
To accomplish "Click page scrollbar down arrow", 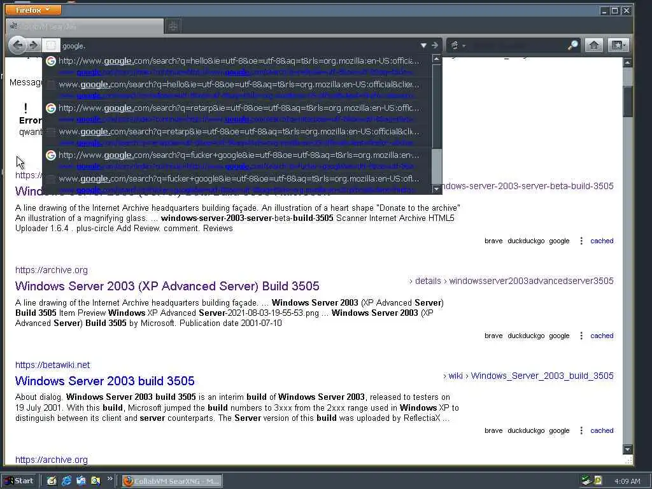I will coord(627,450).
